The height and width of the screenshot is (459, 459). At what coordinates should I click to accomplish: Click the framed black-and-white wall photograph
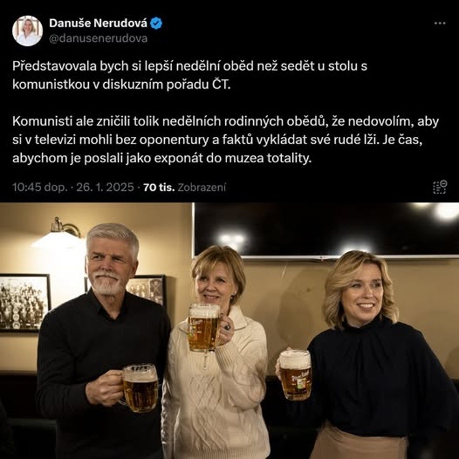25,303
